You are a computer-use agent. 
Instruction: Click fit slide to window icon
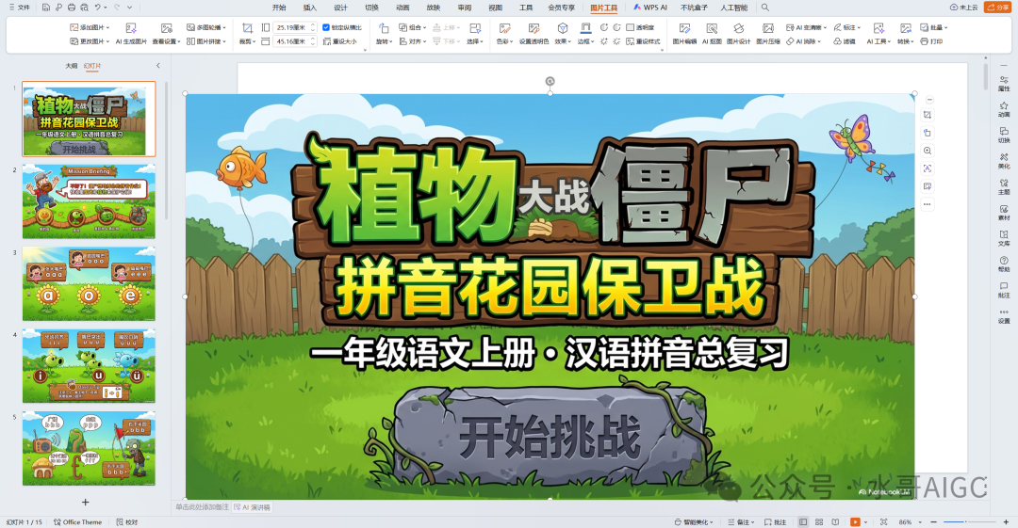click(883, 522)
